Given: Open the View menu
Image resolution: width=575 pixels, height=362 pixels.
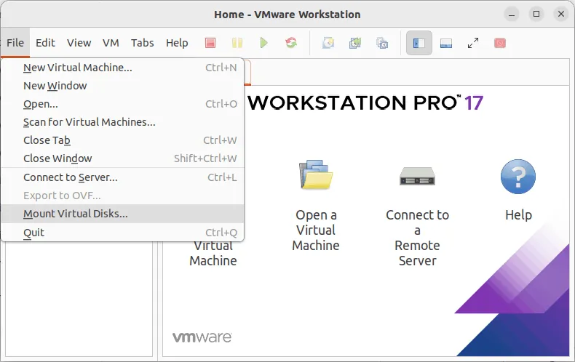Looking at the screenshot, I should click(79, 43).
